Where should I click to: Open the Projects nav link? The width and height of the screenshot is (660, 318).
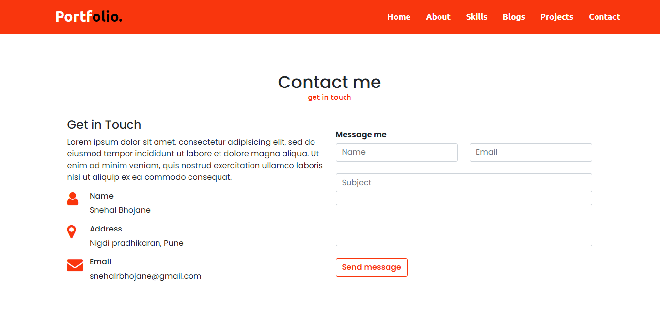tap(557, 17)
